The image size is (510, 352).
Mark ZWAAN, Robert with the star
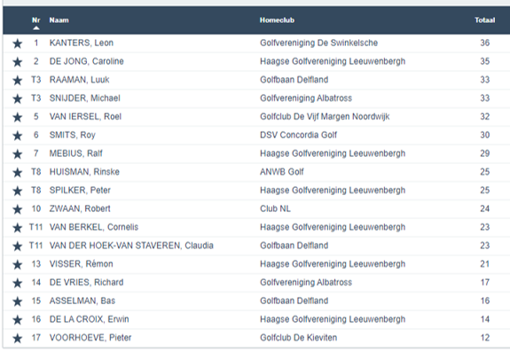[18, 209]
